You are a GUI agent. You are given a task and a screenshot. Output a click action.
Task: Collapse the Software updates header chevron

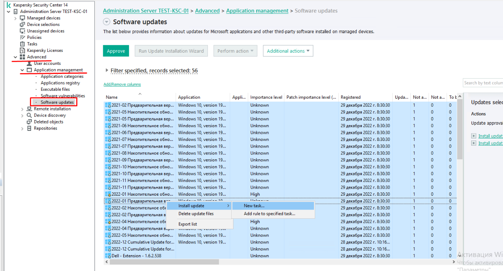tap(106, 22)
